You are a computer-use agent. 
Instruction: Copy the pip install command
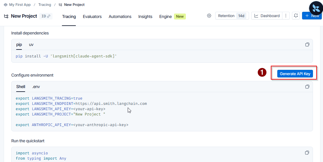click(307, 44)
